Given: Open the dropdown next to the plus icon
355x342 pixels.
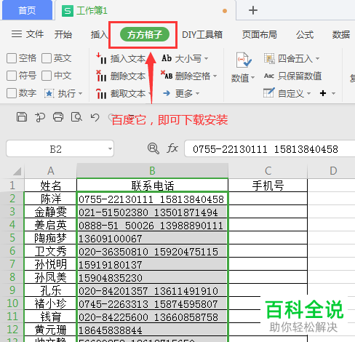Looking at the screenshot, I should pos(333,93).
